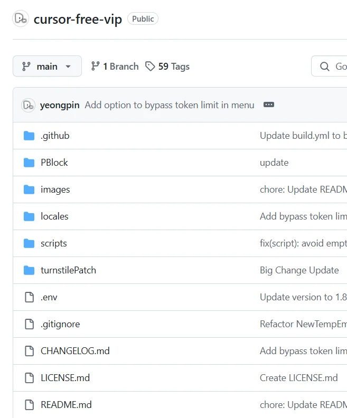Open 'Update build.yml' commit message for .github
The image size is (347, 418).
point(303,136)
